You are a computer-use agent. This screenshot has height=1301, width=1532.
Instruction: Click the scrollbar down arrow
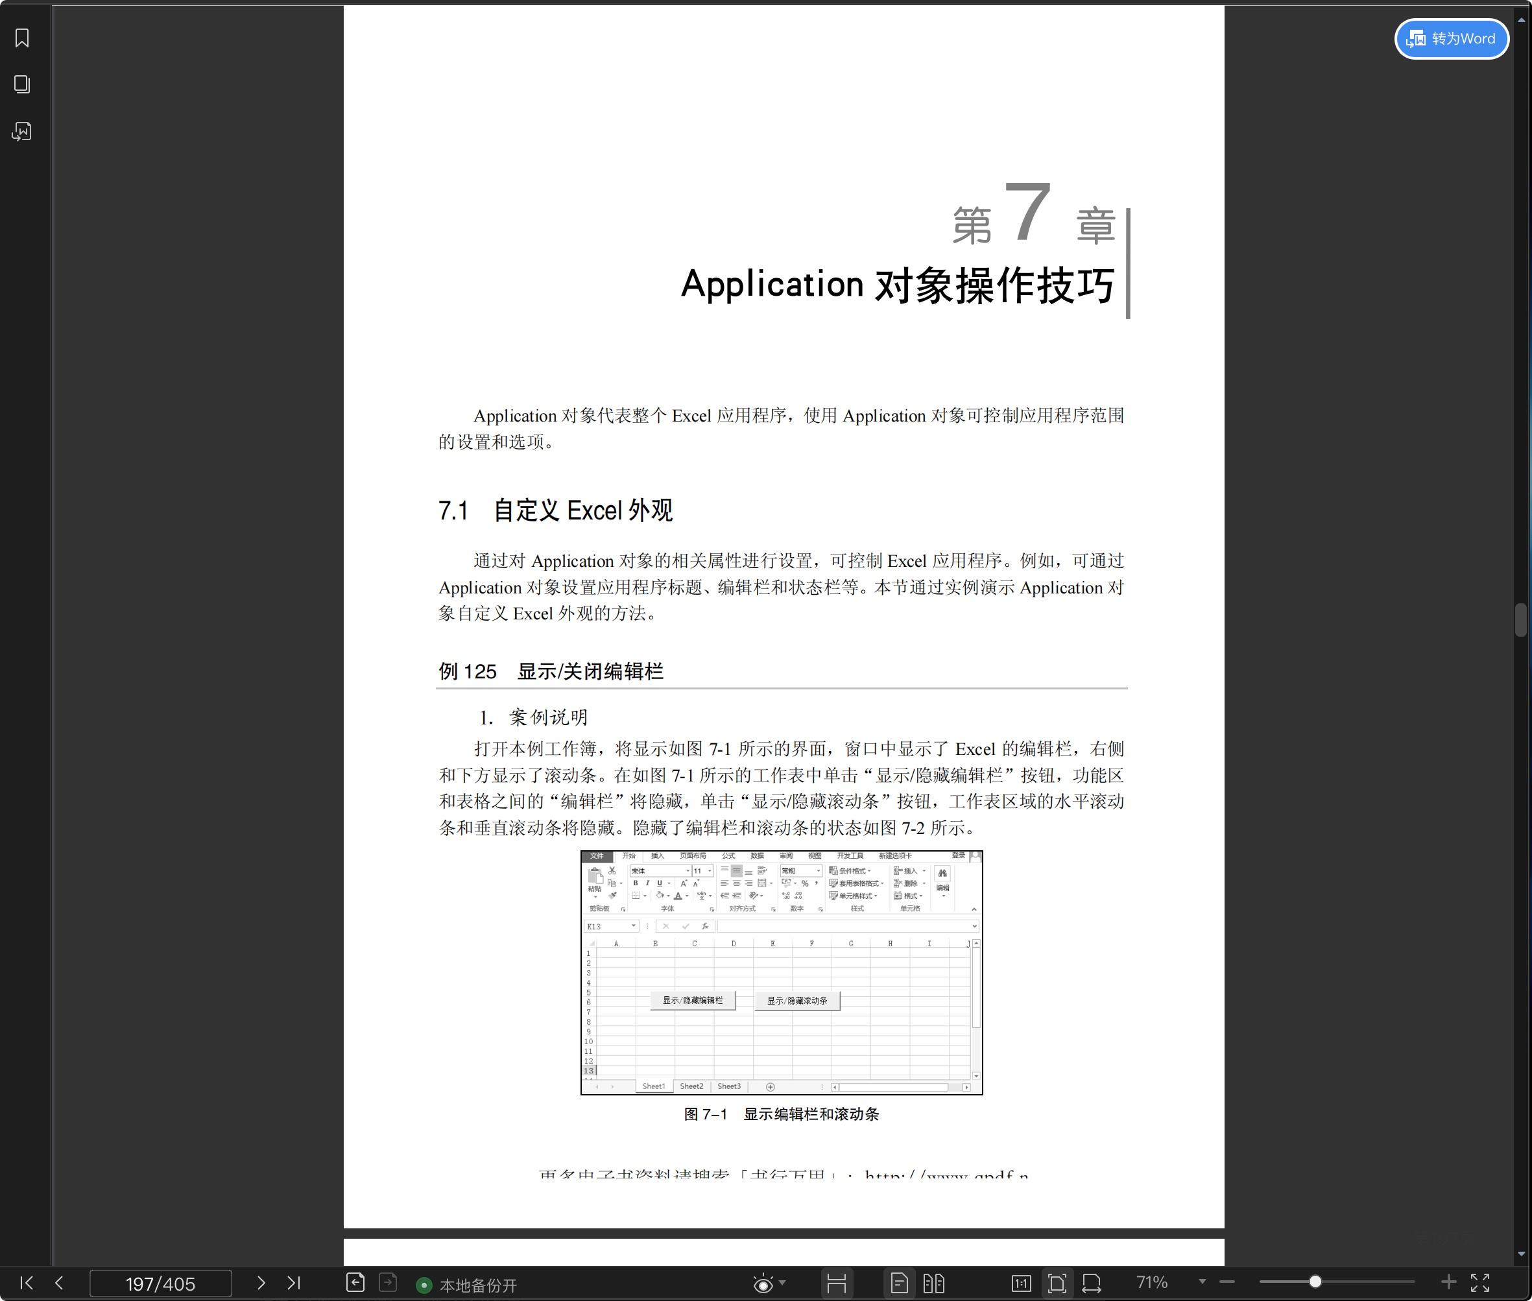[1521, 1254]
